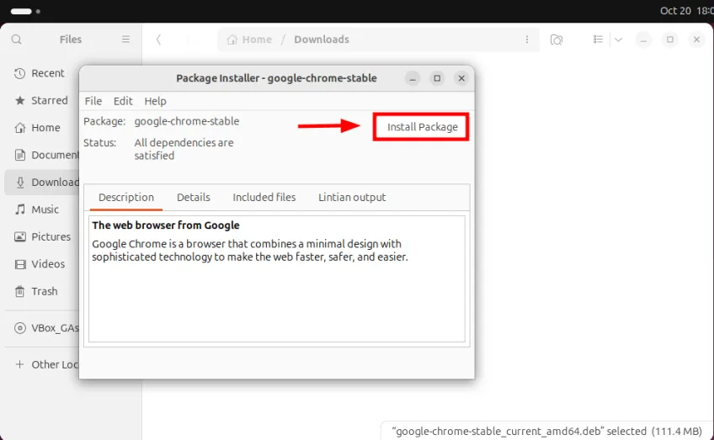The image size is (714, 440).
Task: Open the Help menu in Package Installer
Action: [156, 101]
